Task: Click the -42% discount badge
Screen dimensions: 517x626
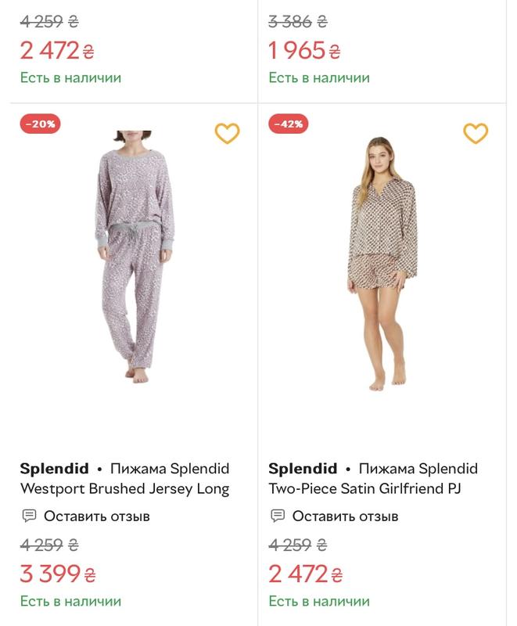Action: point(289,124)
